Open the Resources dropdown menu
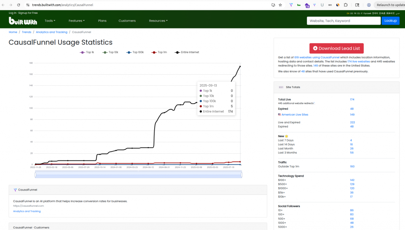The width and height of the screenshot is (405, 230). 158,21
